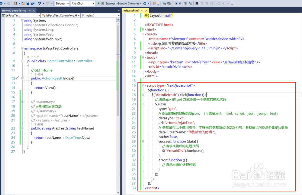Click the url: "/Home/AjaxTest" line

click(177, 123)
